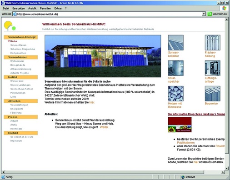Screen dimensions: 230x180
Task: Open Downloads sidebar link
Action: click(16, 129)
